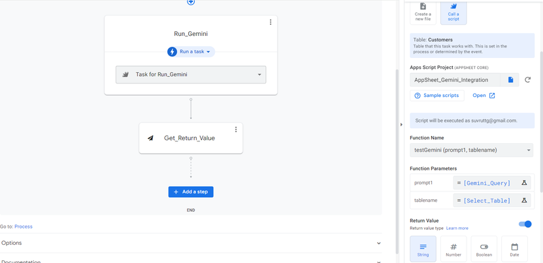
Task: Click the Apps Script project file icon
Action: (510, 79)
